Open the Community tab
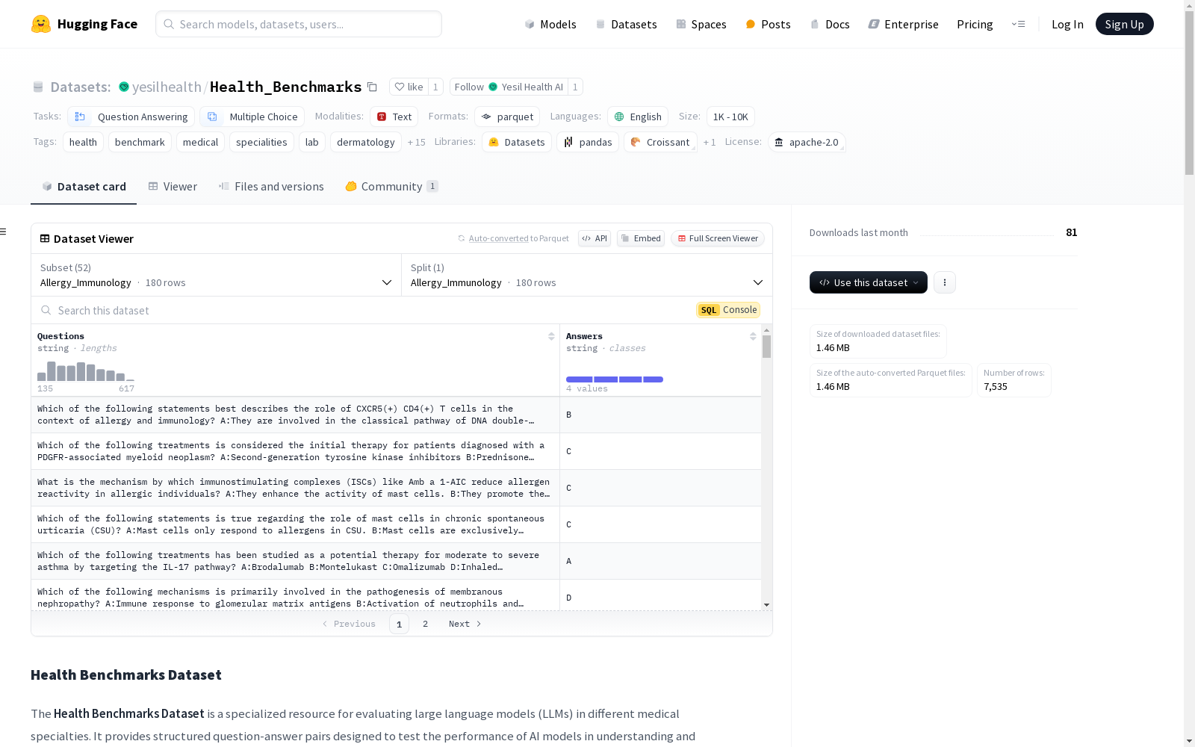 tap(391, 187)
